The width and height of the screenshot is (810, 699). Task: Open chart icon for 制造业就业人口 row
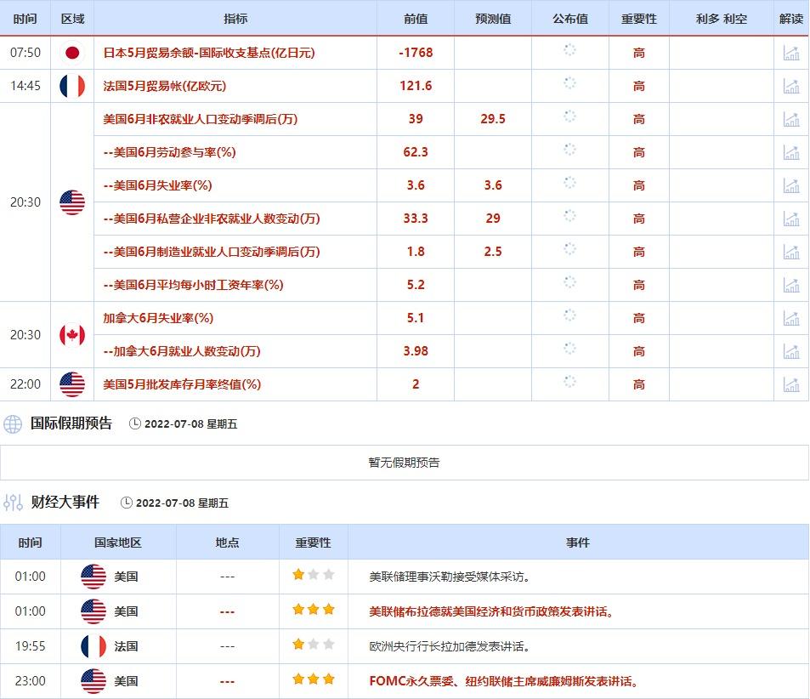[791, 251]
